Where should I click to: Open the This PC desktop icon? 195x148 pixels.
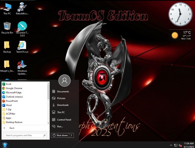7,9
